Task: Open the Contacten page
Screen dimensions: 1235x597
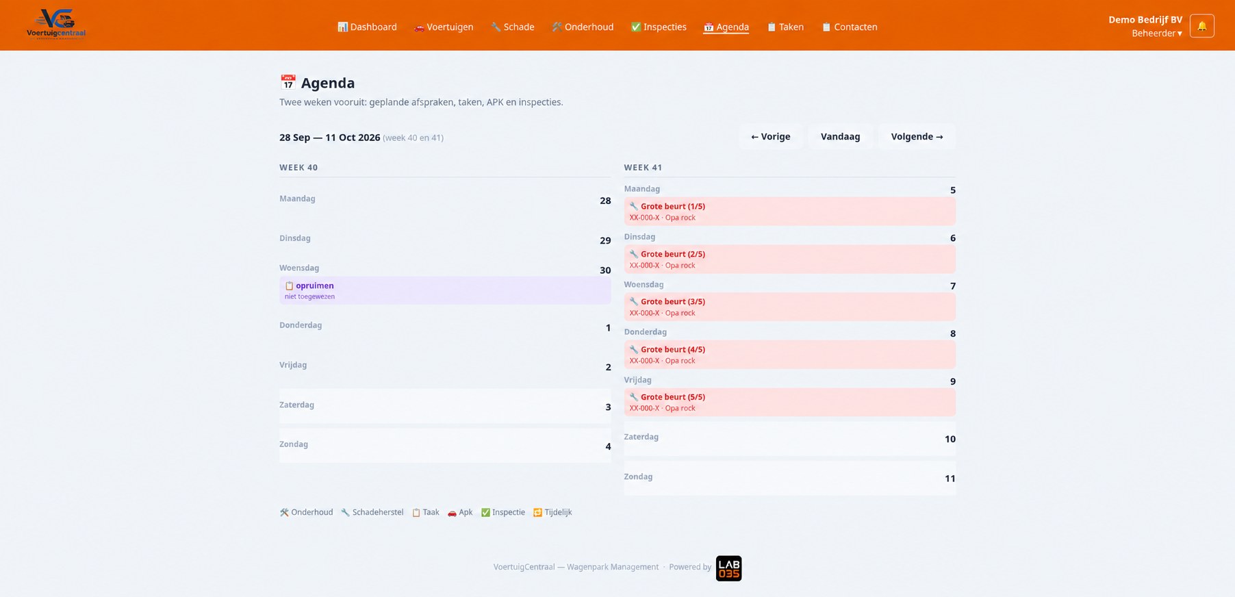Action: tap(850, 27)
